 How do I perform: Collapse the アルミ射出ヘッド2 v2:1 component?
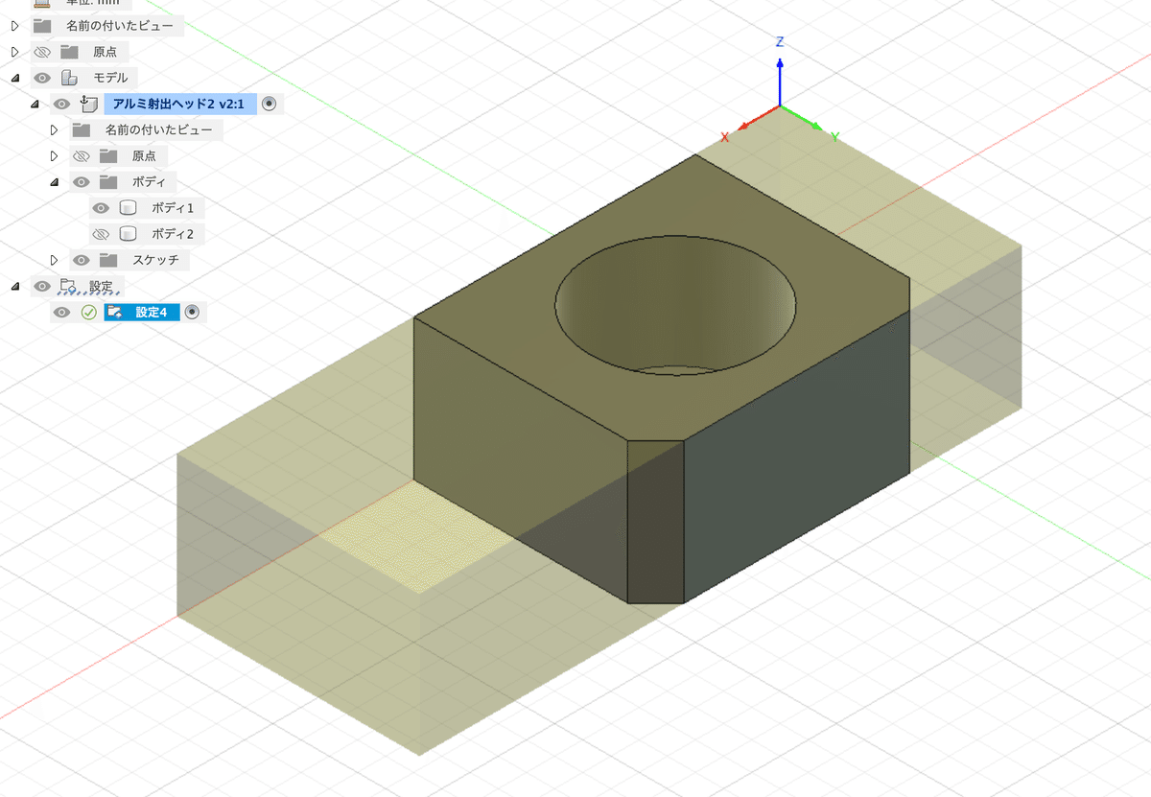(x=35, y=104)
